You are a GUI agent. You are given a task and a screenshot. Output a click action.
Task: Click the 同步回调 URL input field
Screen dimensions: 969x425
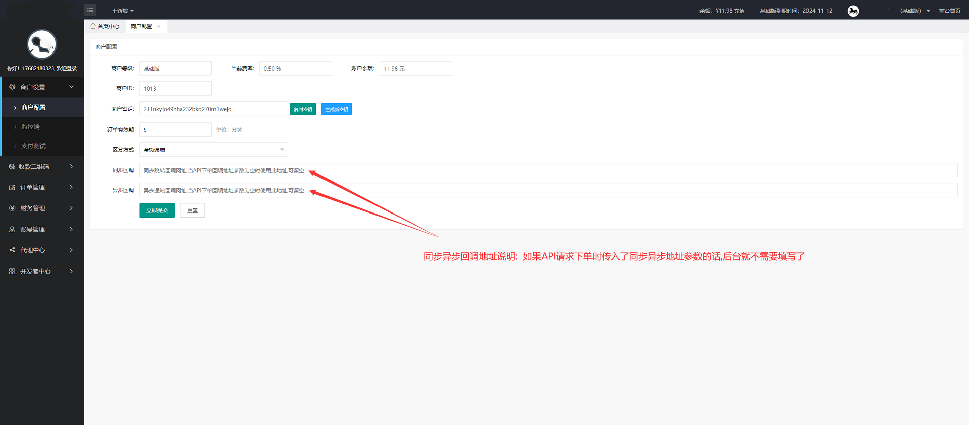pyautogui.click(x=548, y=170)
